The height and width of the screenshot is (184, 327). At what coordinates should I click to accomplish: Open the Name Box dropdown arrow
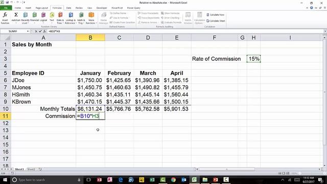[28, 31]
